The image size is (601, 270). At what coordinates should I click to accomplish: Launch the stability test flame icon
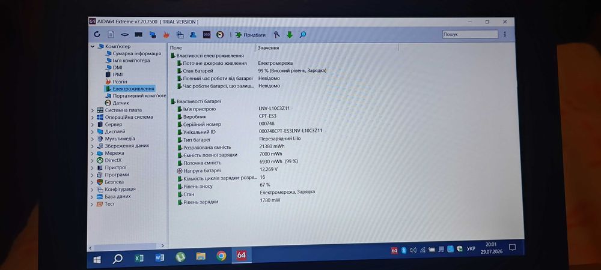[166, 34]
